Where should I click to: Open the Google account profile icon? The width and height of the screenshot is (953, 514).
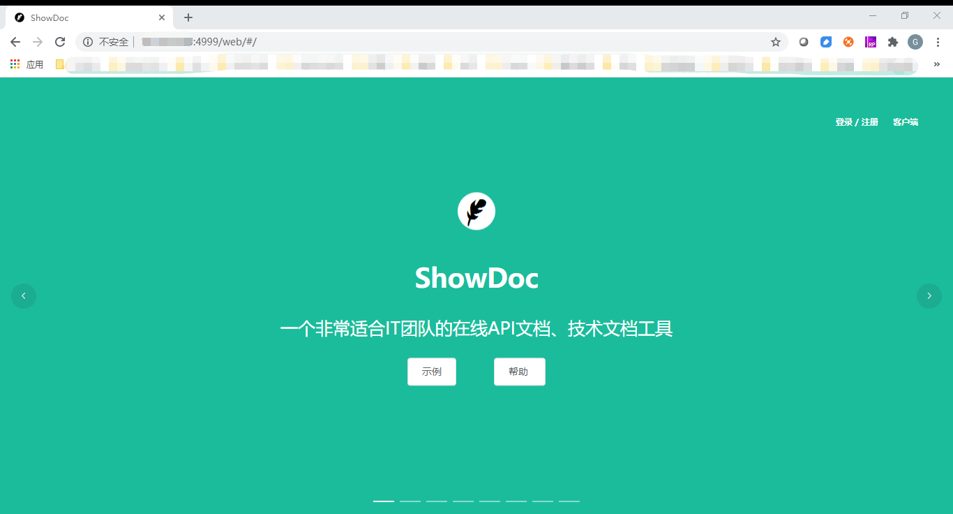point(915,42)
